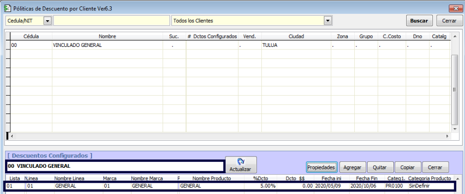This screenshot has height=194, width=465.
Task: Click the Ciudad column header
Action: [x=296, y=36]
